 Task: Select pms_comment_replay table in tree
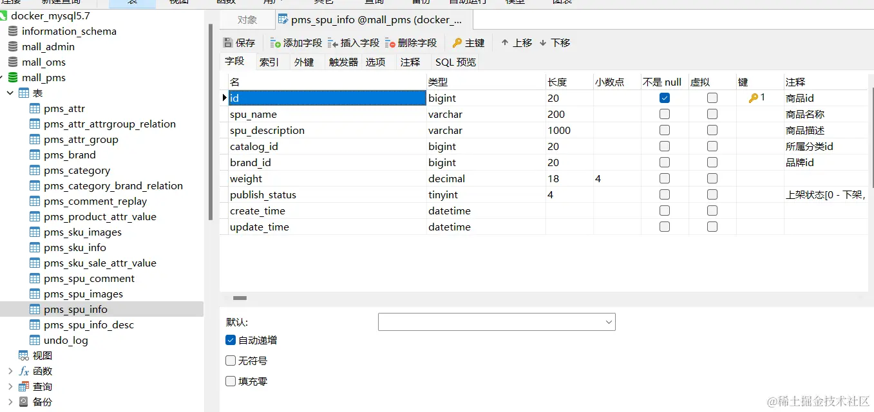pos(95,201)
